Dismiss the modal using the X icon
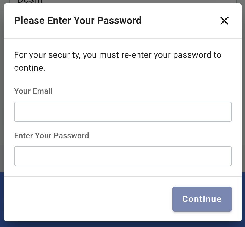 pyautogui.click(x=224, y=21)
